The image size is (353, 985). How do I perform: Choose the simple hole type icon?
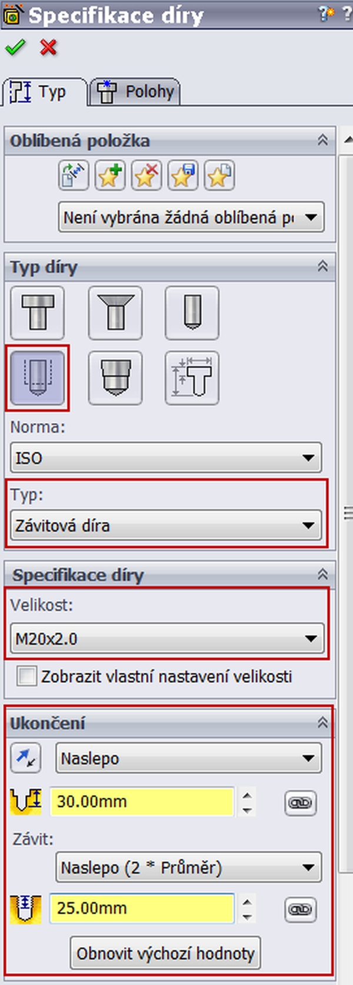pos(192,313)
